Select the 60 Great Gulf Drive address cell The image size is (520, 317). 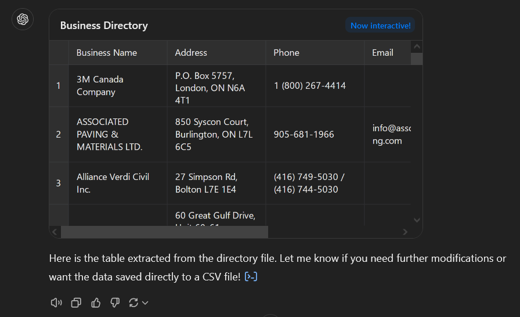point(216,215)
